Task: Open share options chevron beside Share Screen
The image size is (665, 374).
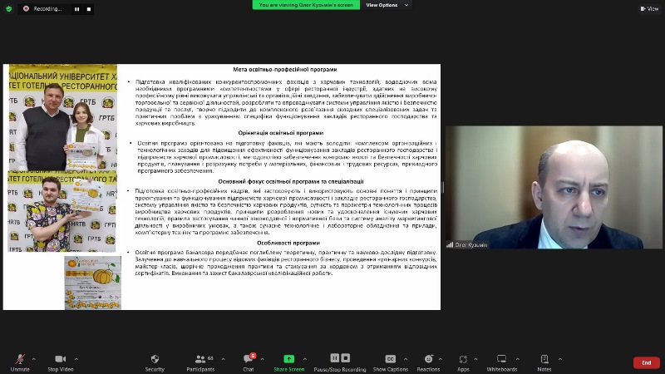Action: point(305,359)
